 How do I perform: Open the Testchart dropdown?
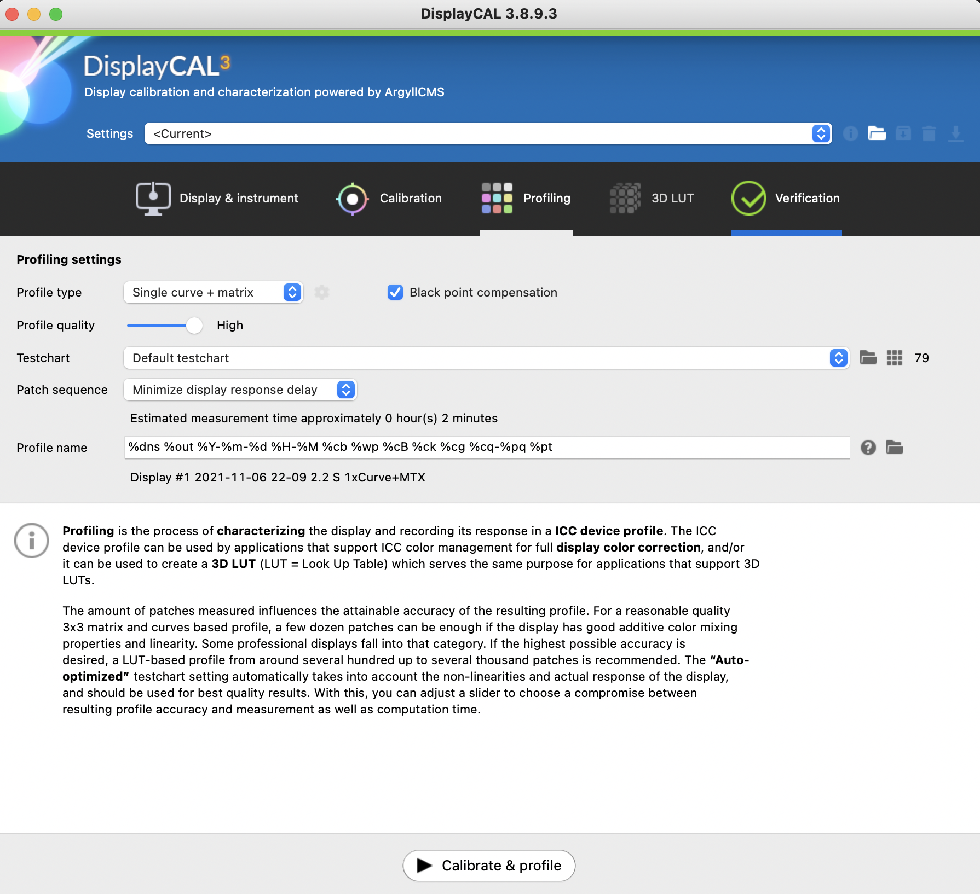487,358
